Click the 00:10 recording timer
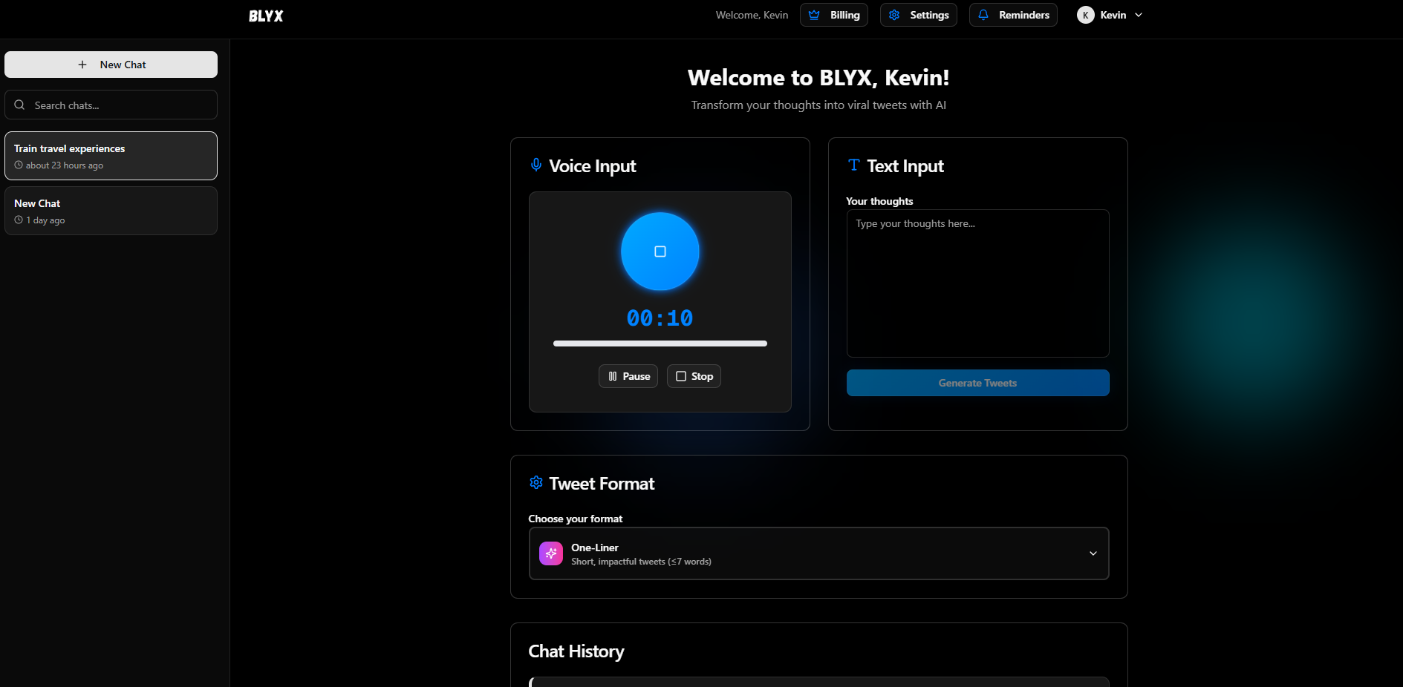 click(x=660, y=318)
